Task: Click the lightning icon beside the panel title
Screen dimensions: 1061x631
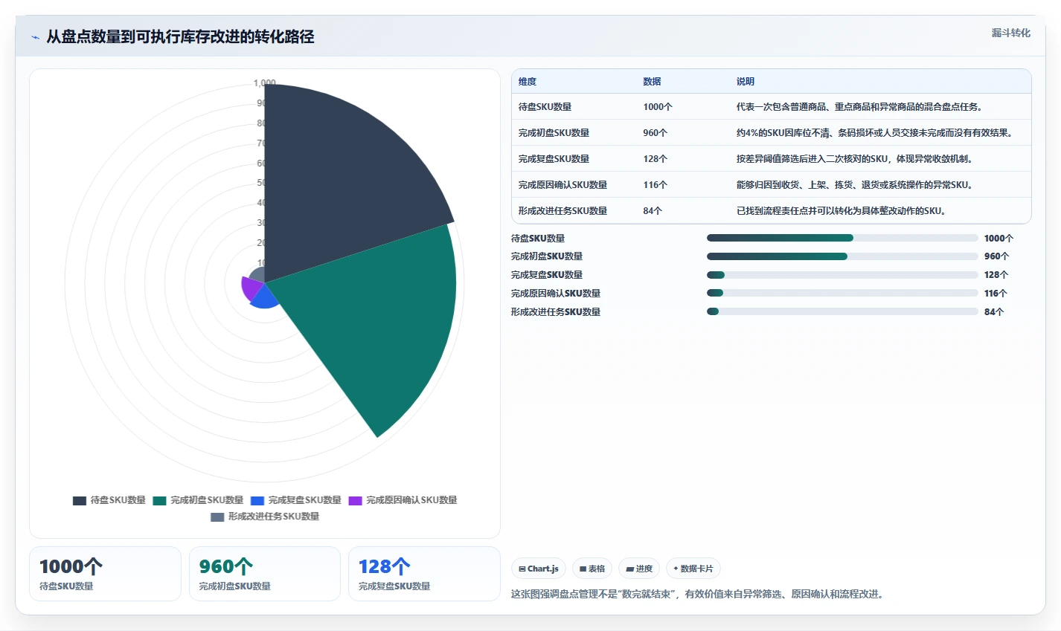Action: pyautogui.click(x=35, y=37)
